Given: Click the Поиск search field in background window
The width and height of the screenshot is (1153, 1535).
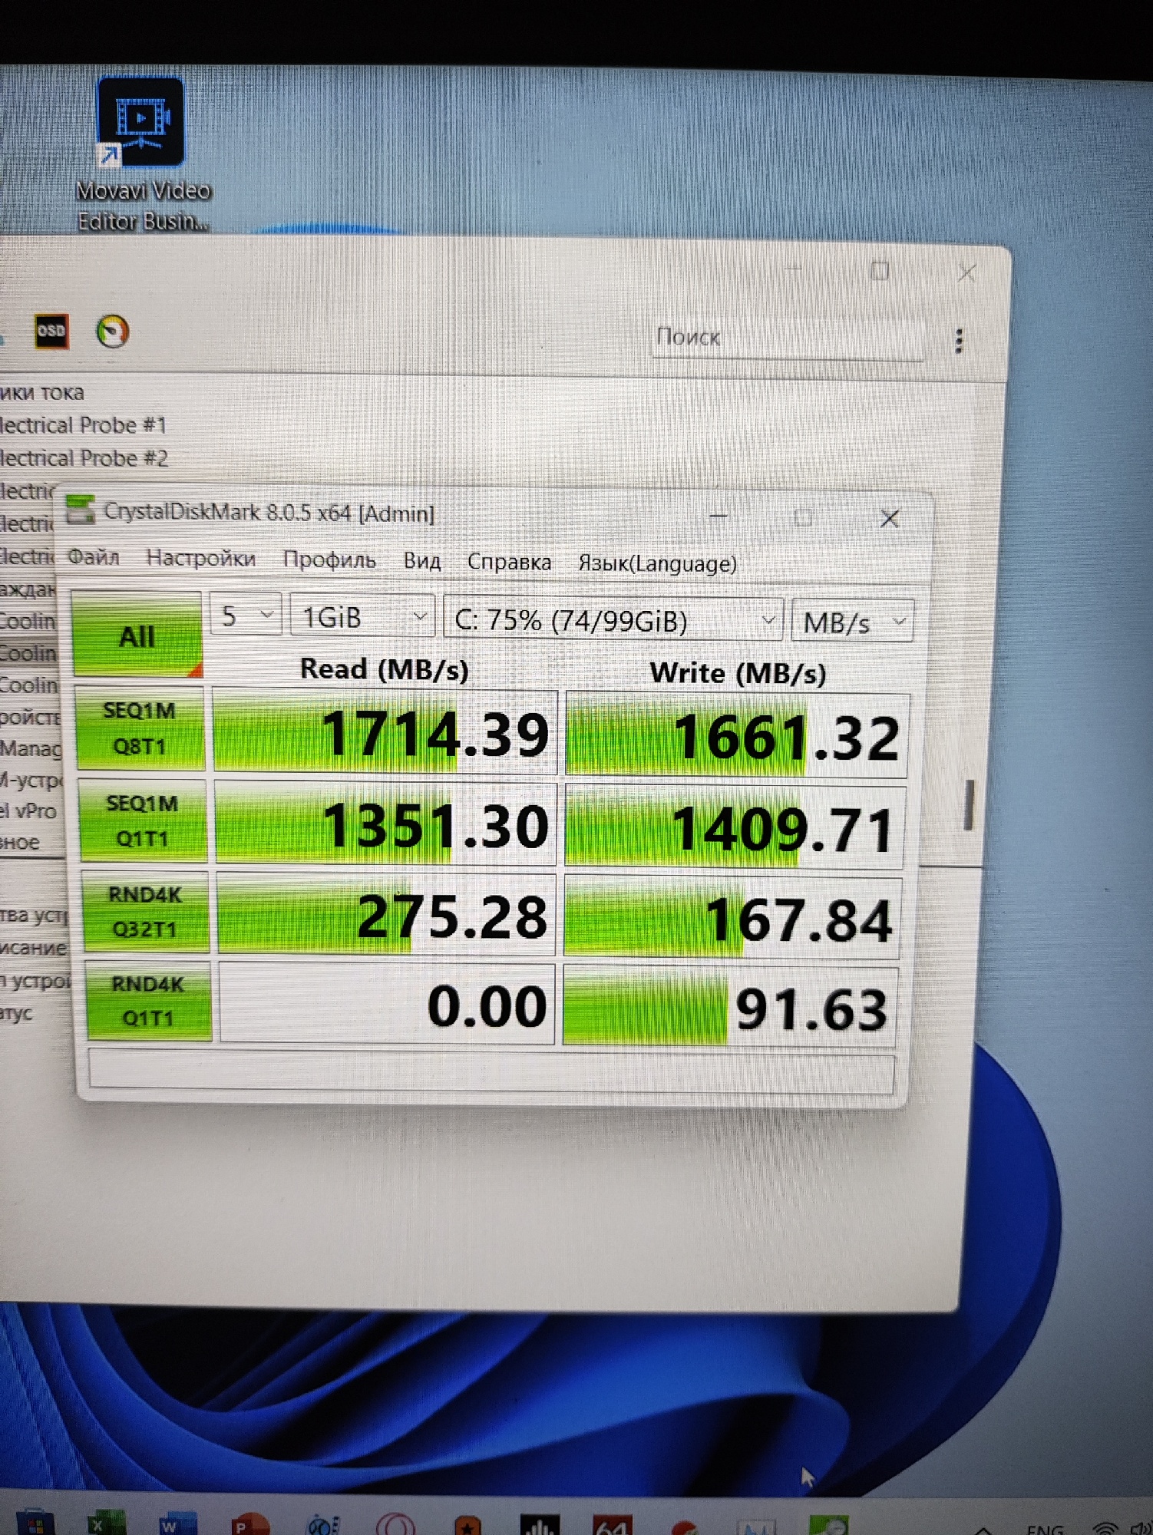Looking at the screenshot, I should (787, 338).
